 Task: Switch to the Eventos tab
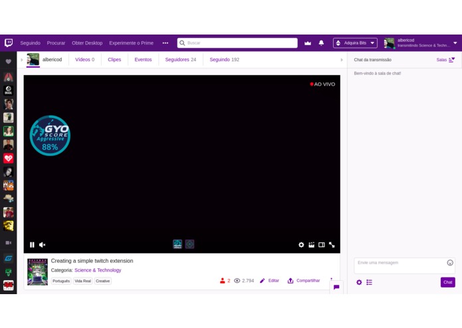[143, 60]
